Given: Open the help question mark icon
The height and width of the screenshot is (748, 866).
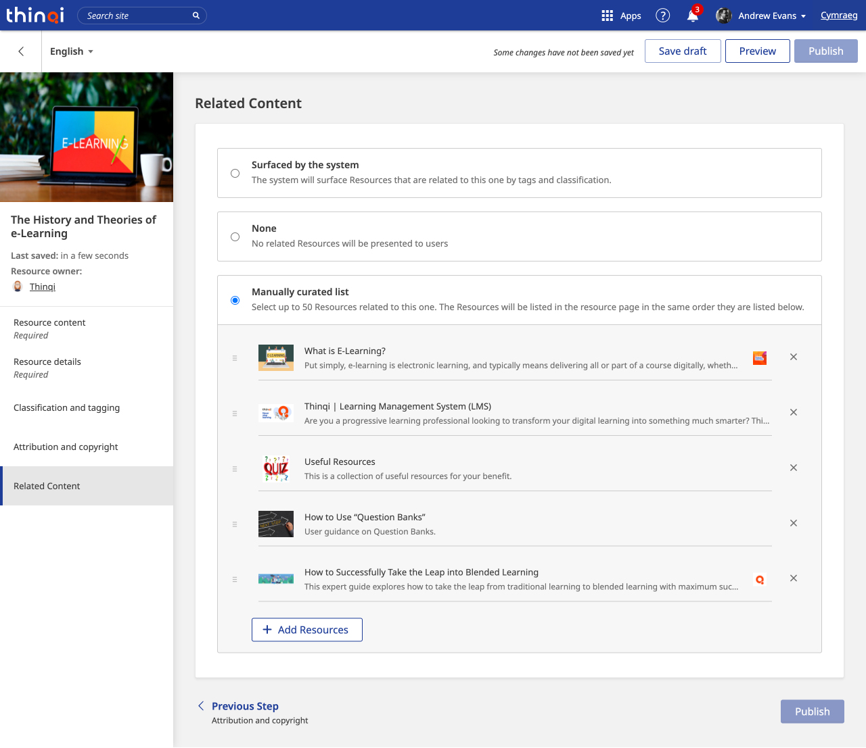Looking at the screenshot, I should (x=663, y=16).
